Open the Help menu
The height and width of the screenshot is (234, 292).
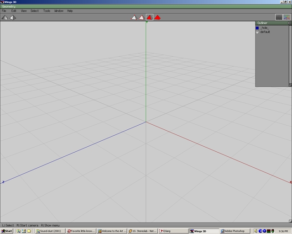pos(70,11)
